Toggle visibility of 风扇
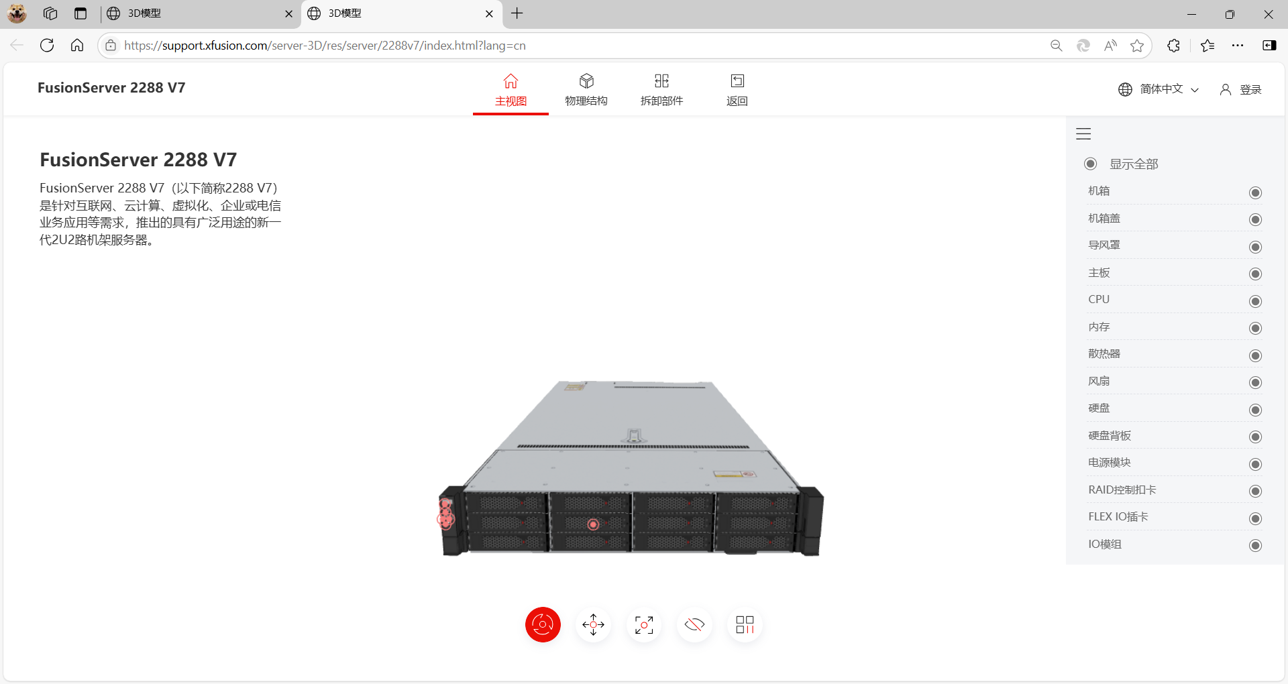The width and height of the screenshot is (1288, 684). point(1256,383)
